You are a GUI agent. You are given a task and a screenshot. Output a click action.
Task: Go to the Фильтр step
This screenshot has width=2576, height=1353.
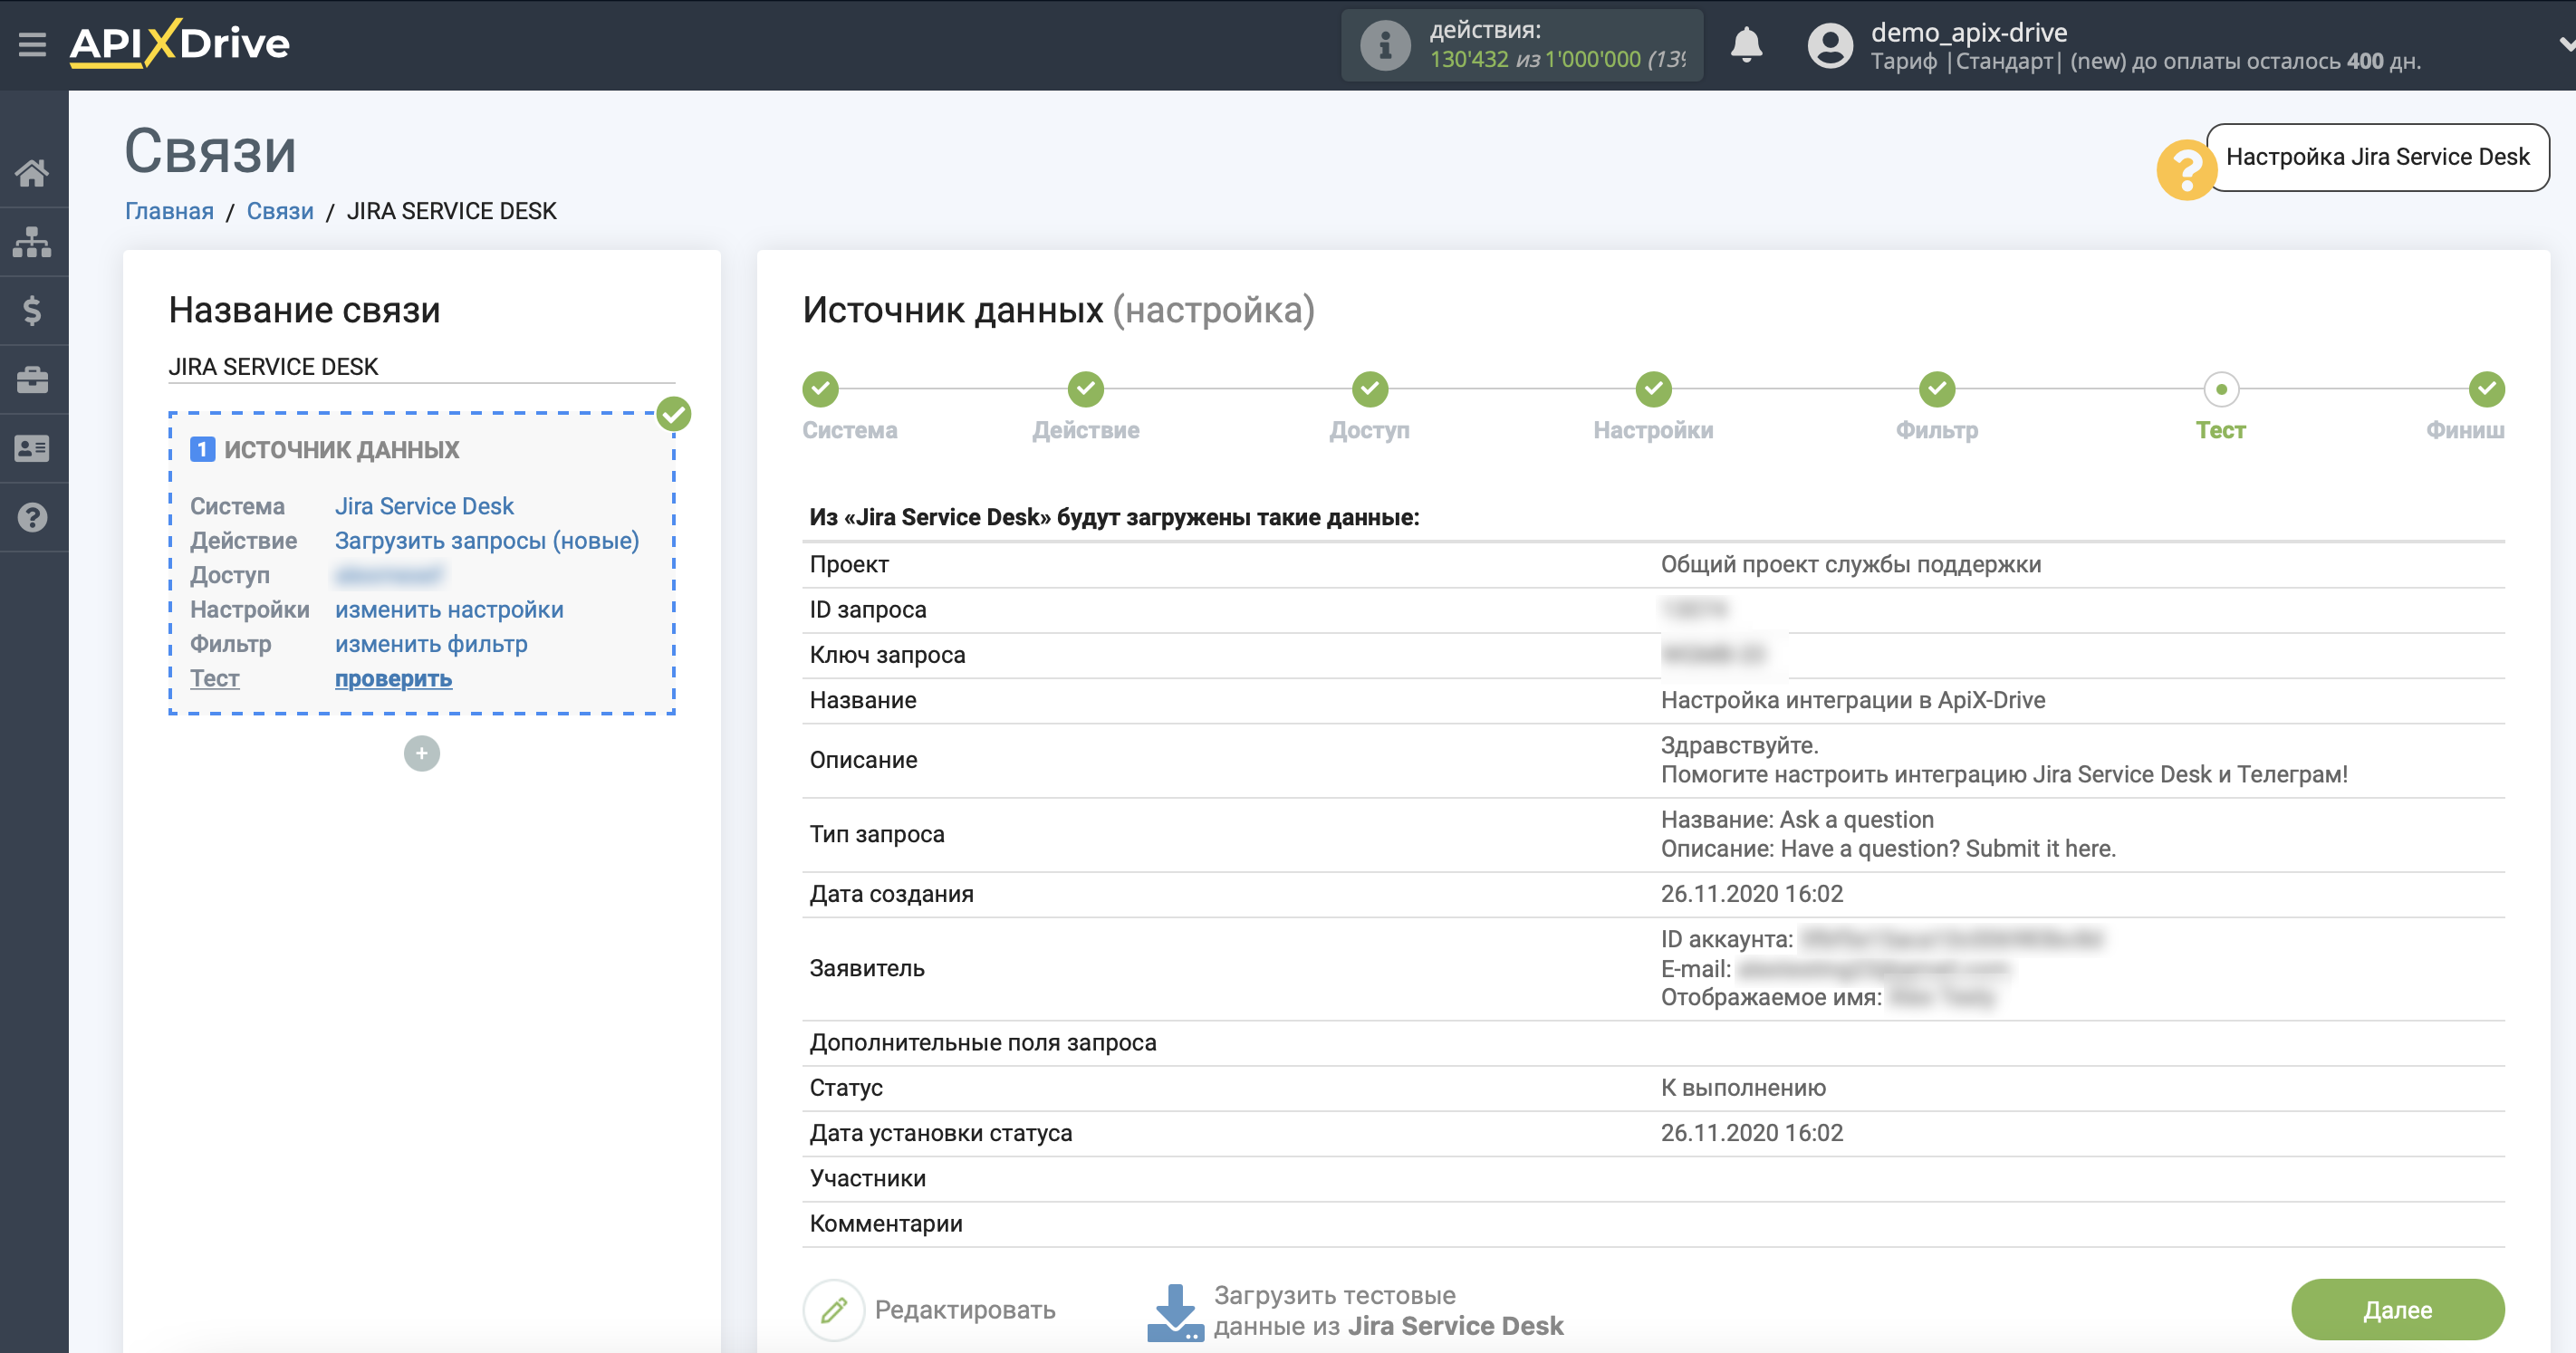[x=1937, y=390]
